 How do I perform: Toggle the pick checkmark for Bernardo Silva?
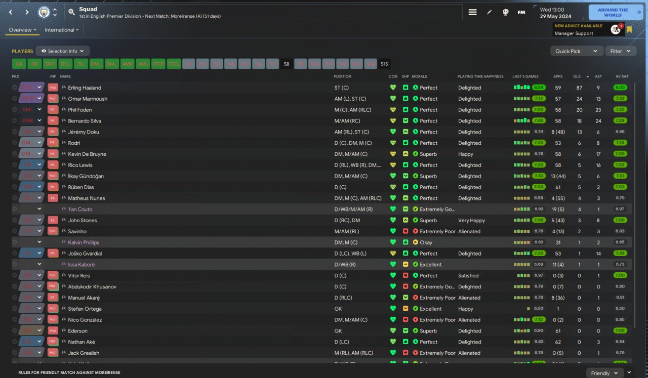click(15, 121)
